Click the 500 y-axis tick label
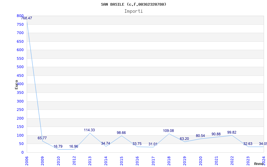Screen dimensions: 267x167 point(20,67)
